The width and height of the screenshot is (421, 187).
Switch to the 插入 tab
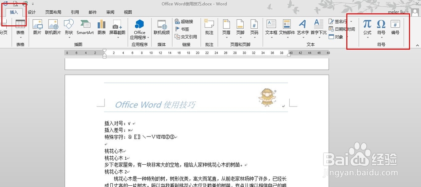(14, 12)
